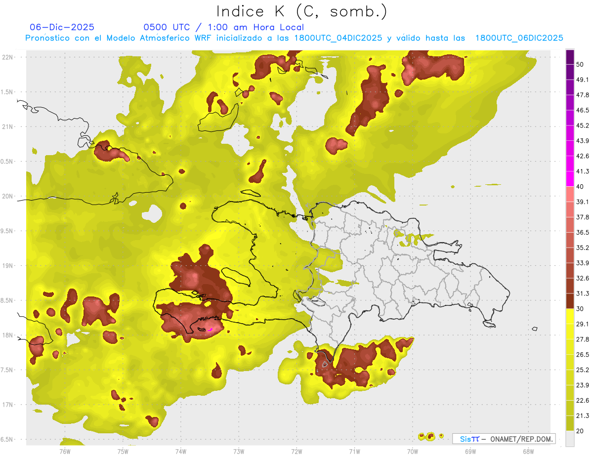
Task: Click the colorbar value label '30'
Action: [580, 308]
